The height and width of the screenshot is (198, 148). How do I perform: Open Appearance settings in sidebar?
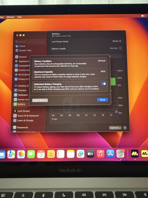22,61
